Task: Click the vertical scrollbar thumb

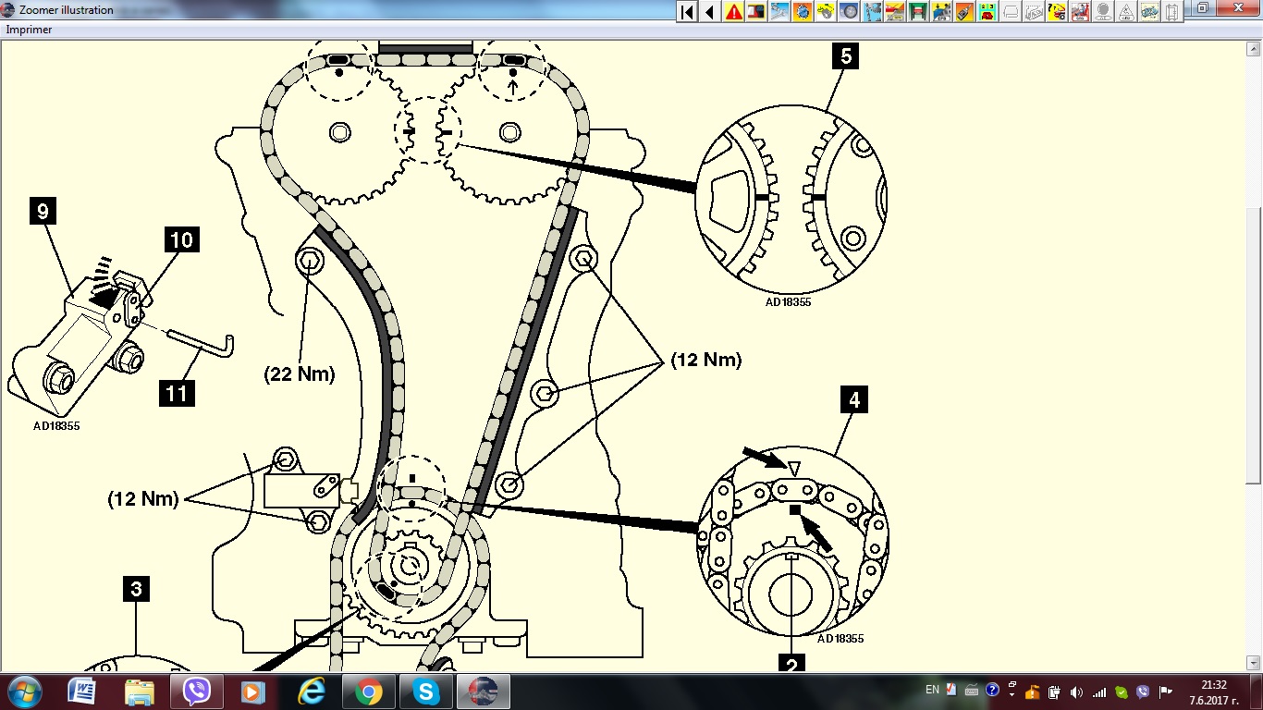Action: click(x=1255, y=344)
